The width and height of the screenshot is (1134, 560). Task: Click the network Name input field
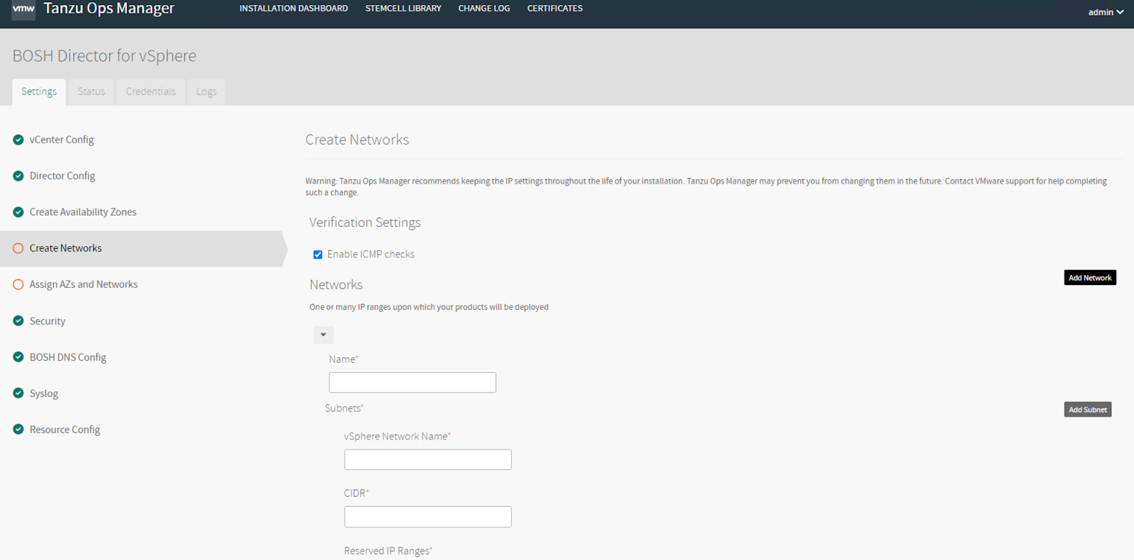[x=412, y=383]
